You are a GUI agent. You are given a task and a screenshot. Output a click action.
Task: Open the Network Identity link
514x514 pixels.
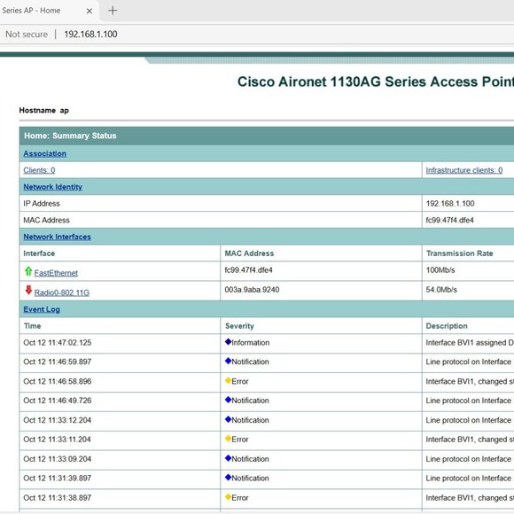53,187
